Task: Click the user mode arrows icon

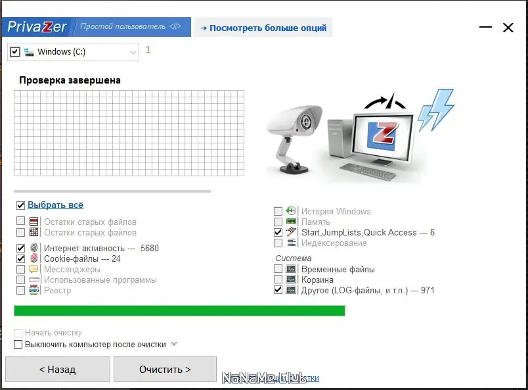Action: coord(175,26)
